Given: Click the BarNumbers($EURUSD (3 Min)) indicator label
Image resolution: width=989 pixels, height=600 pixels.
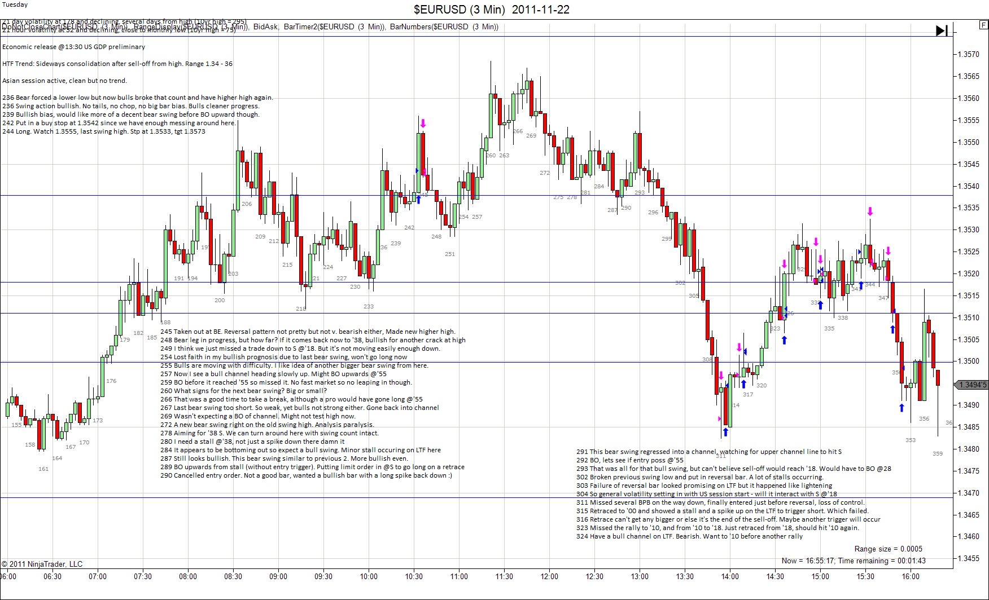Looking at the screenshot, I should coord(444,27).
